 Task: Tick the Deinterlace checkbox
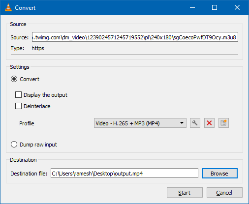pos(18,106)
